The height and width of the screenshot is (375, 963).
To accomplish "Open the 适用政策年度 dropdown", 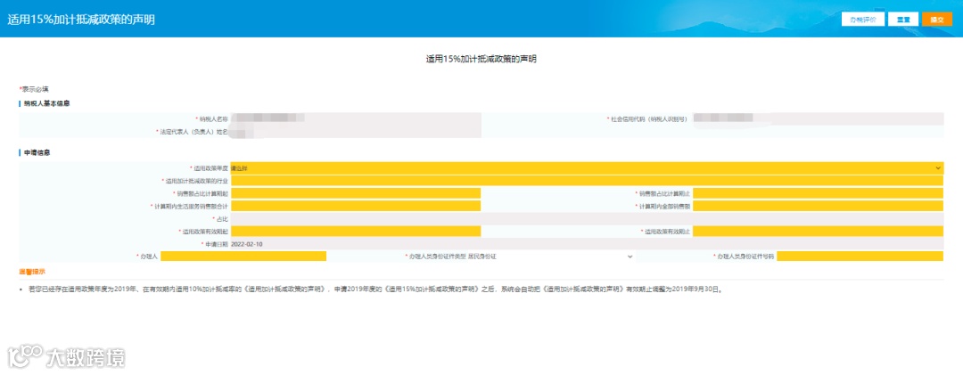I will pyautogui.click(x=587, y=167).
